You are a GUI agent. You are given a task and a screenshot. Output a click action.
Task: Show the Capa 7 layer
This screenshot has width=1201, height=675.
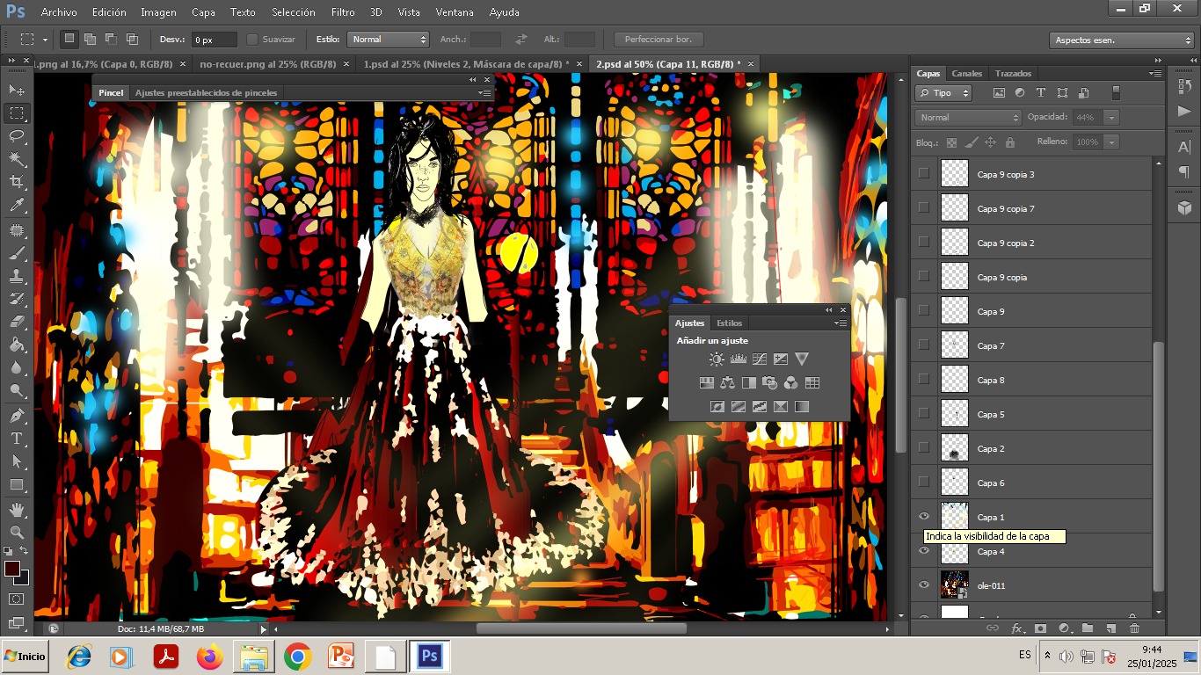tap(923, 345)
